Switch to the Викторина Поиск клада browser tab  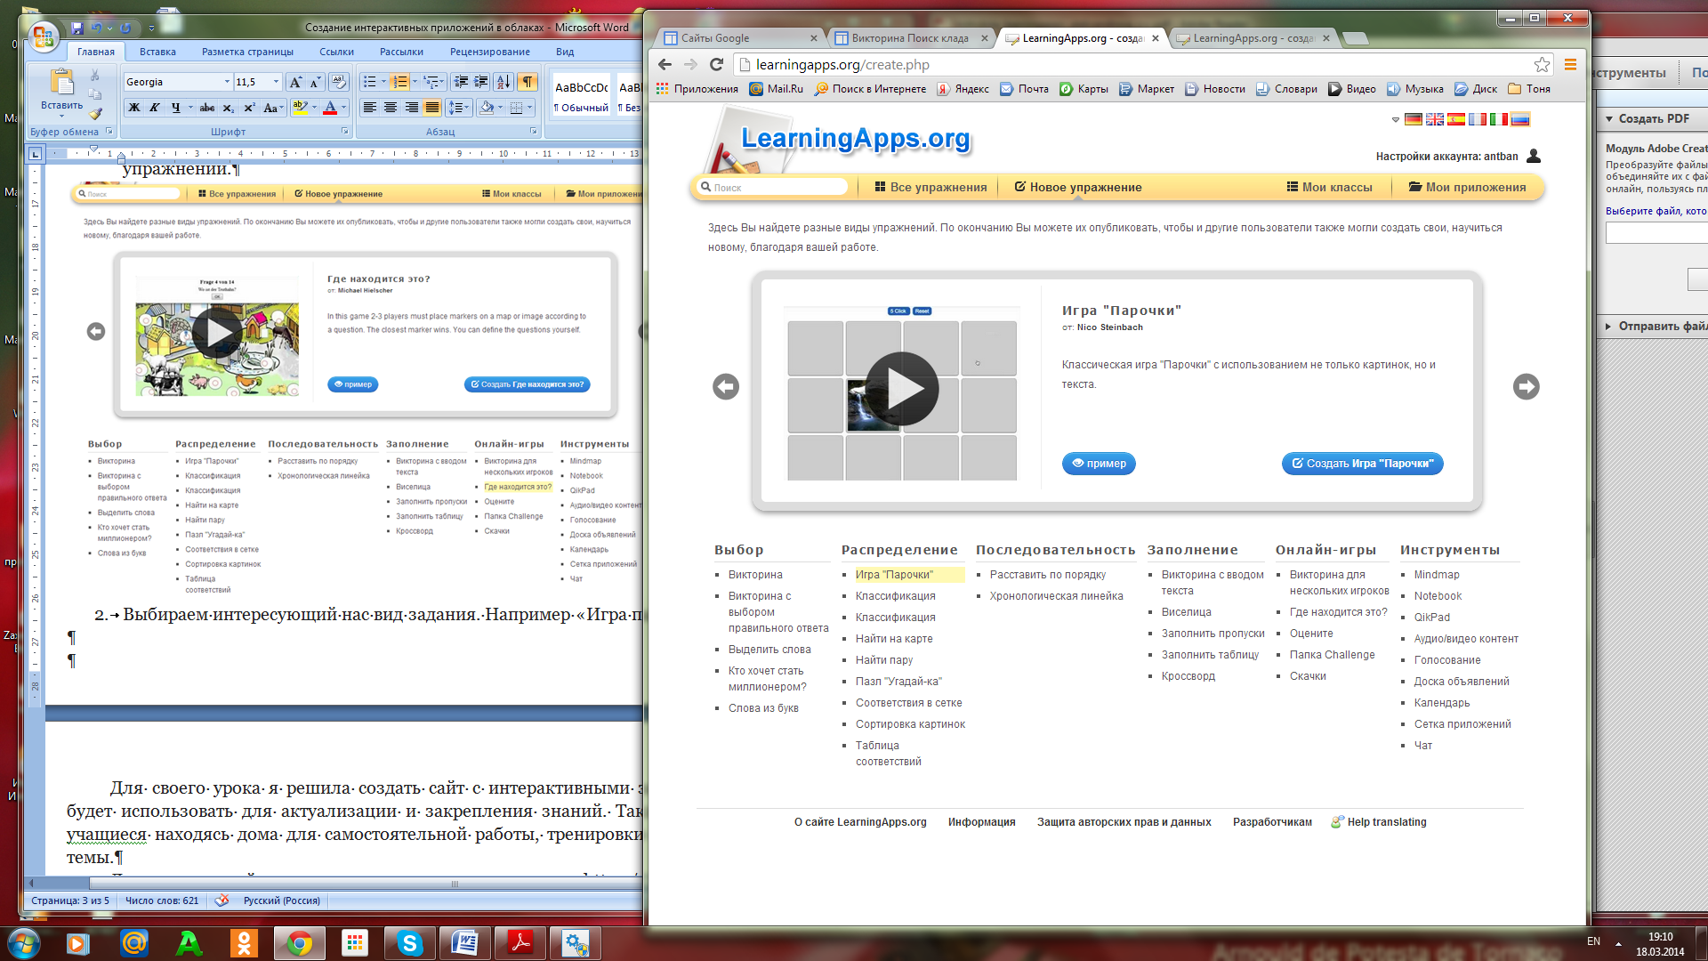pos(909,38)
